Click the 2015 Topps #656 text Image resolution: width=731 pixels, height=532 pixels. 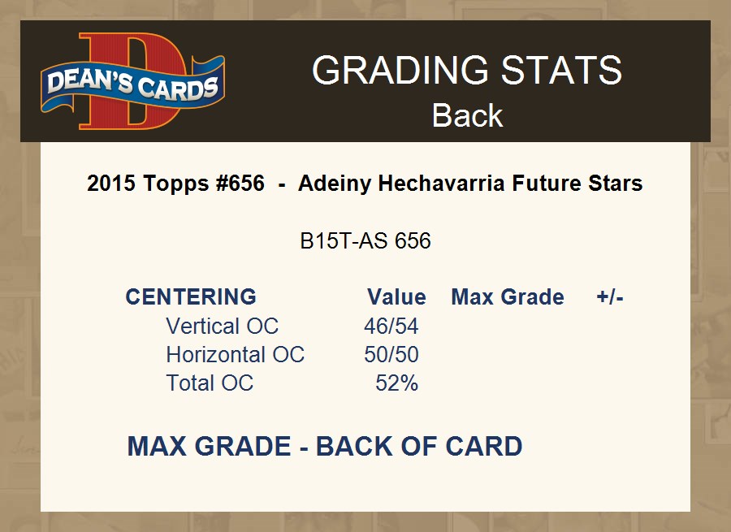(x=175, y=184)
